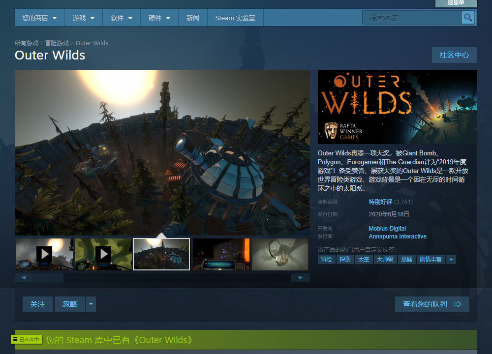Viewport: 492px width, 354px height.
Task: Open publisher Annapurna Interactive link
Action: coord(398,236)
